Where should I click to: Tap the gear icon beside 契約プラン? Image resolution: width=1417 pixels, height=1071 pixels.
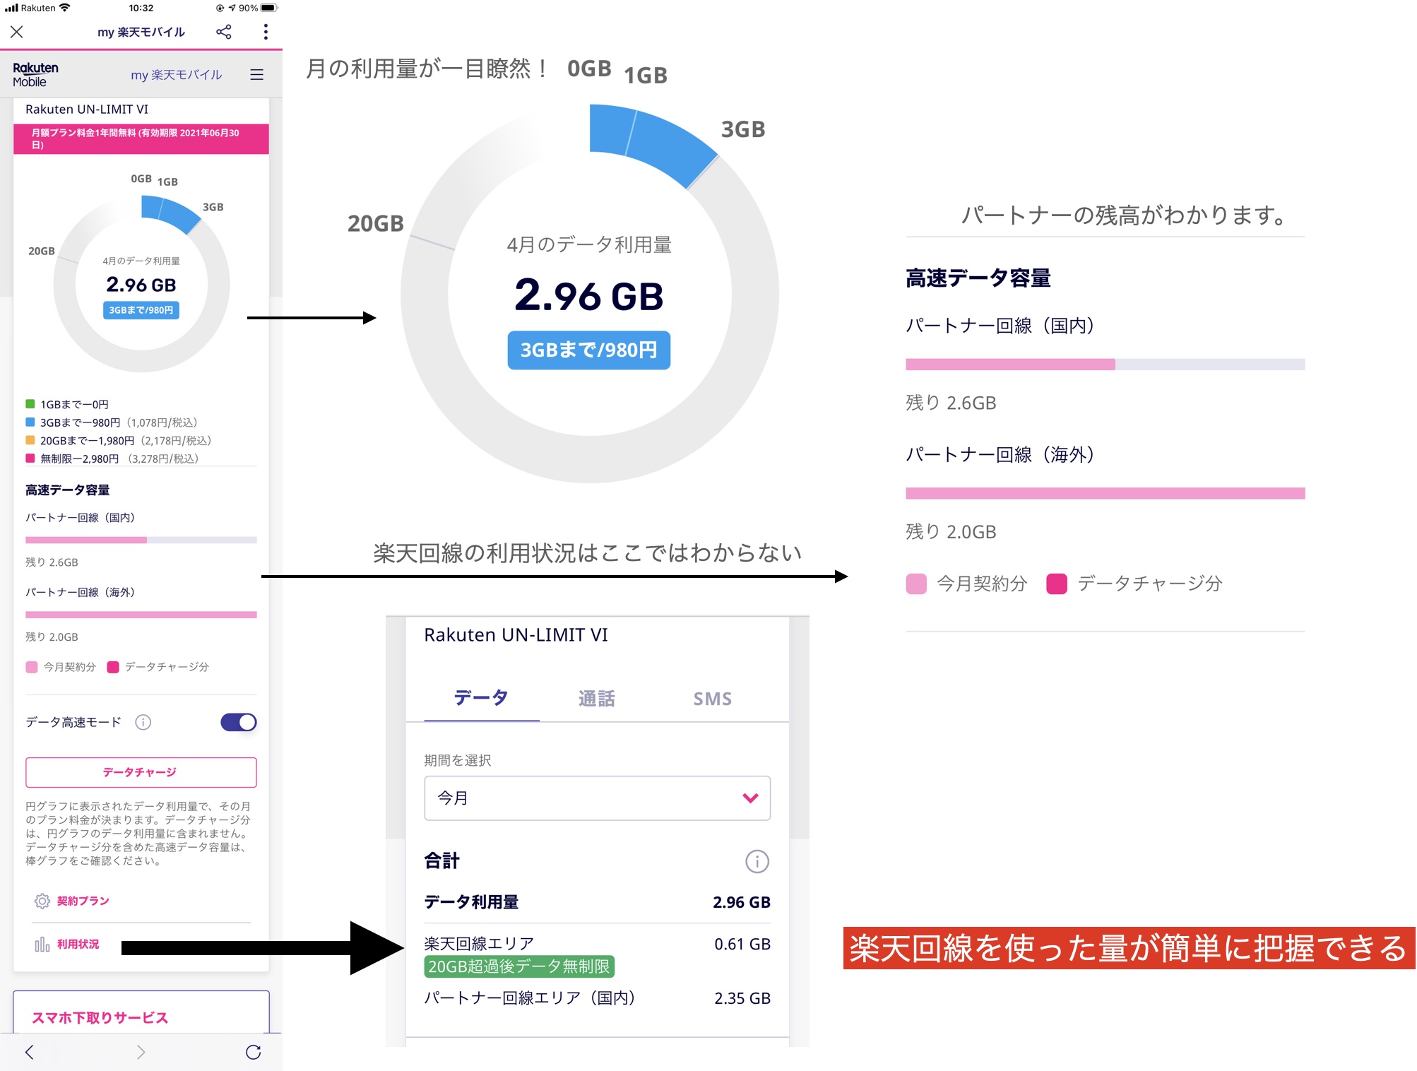click(x=42, y=901)
